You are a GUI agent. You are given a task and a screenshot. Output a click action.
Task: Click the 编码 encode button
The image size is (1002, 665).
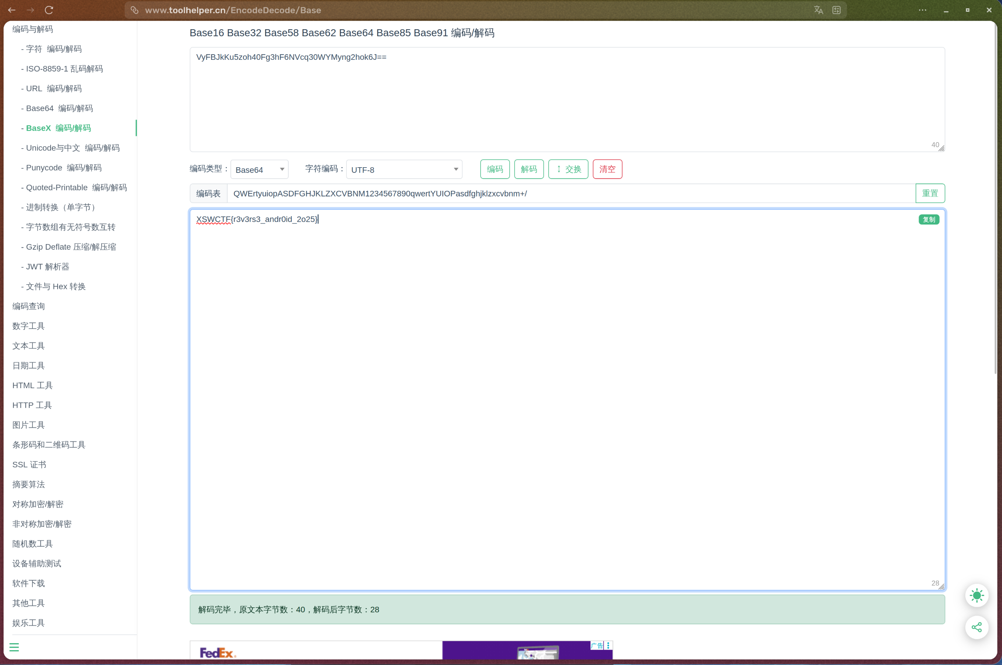click(494, 169)
